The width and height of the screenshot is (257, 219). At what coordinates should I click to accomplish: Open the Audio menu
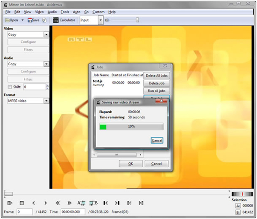coord(52,12)
